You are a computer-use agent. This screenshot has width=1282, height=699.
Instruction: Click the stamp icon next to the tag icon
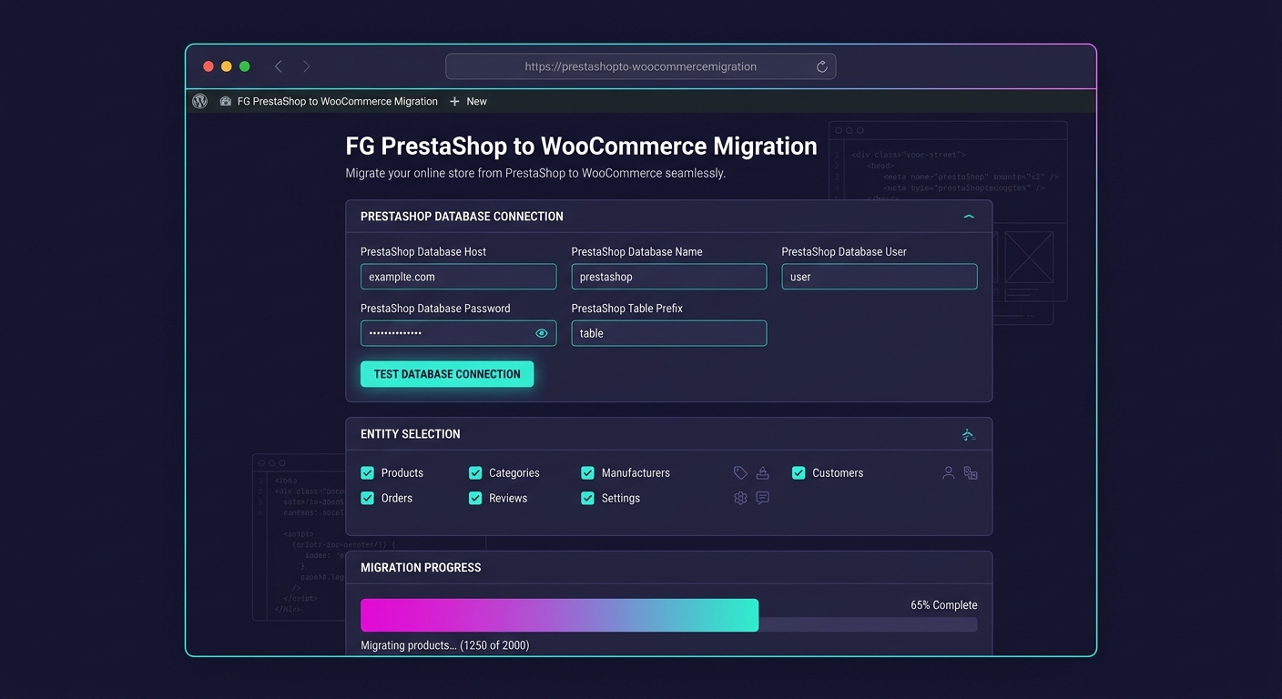tap(763, 473)
